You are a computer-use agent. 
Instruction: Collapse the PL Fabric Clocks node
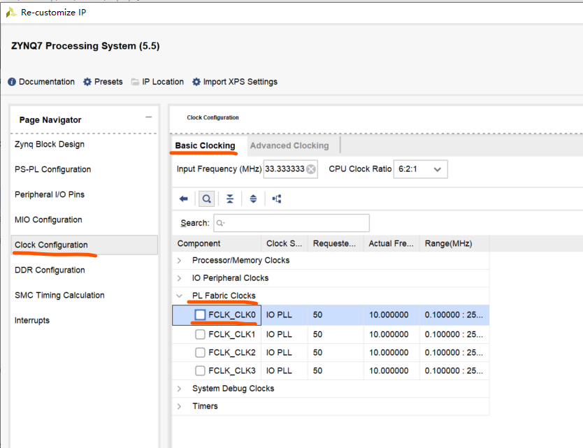pos(180,296)
